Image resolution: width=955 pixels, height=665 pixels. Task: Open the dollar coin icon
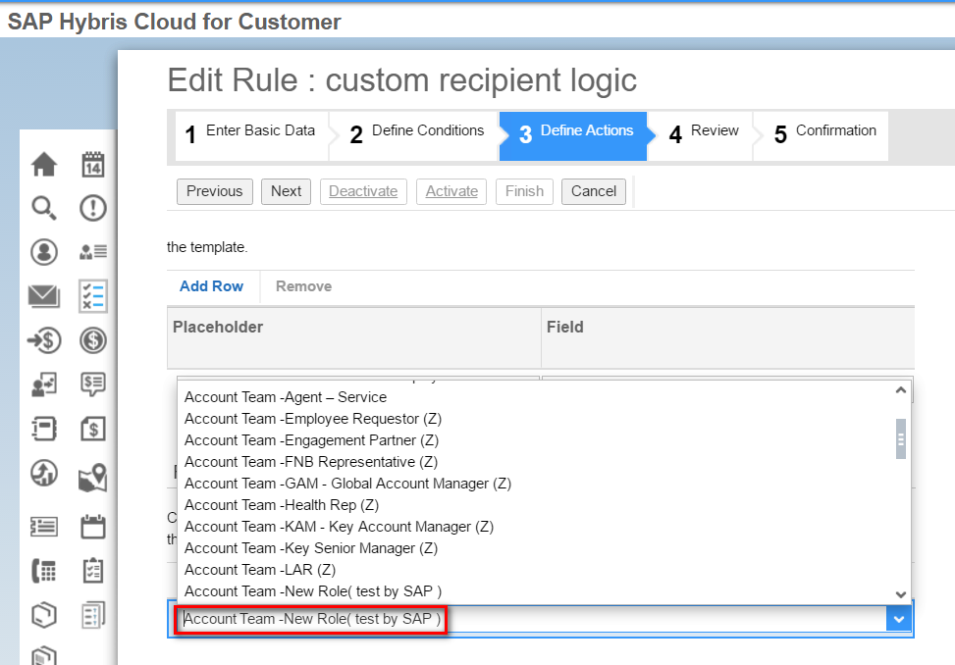click(93, 340)
